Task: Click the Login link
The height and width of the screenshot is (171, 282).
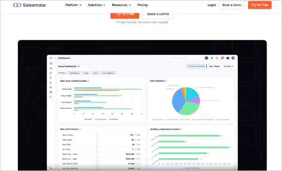Action: click(x=211, y=5)
